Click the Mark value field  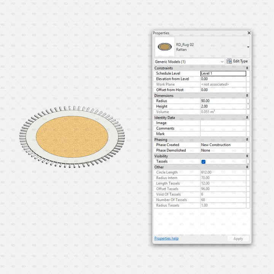click(223, 134)
